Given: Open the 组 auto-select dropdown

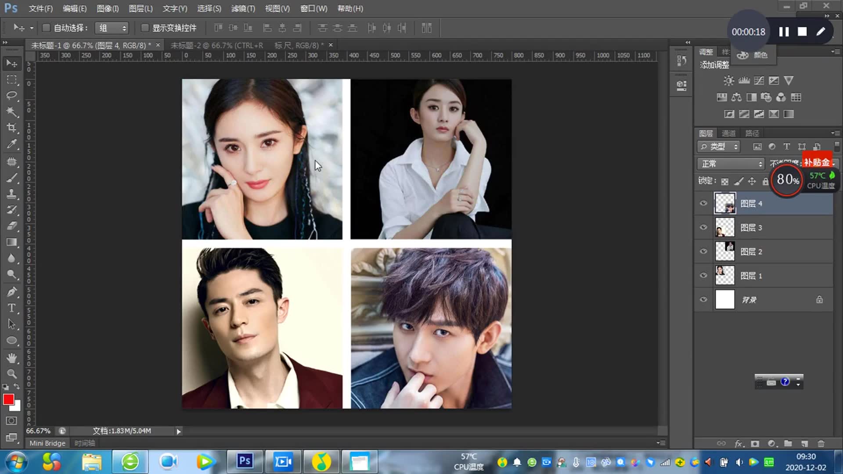Looking at the screenshot, I should [112, 28].
